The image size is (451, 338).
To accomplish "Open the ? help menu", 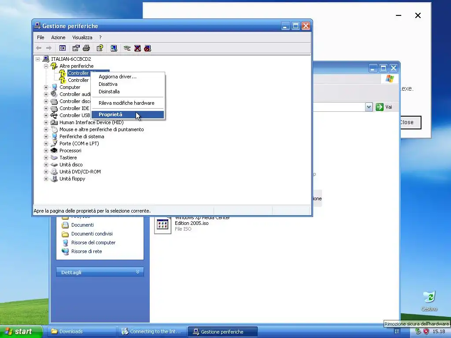I will point(100,37).
